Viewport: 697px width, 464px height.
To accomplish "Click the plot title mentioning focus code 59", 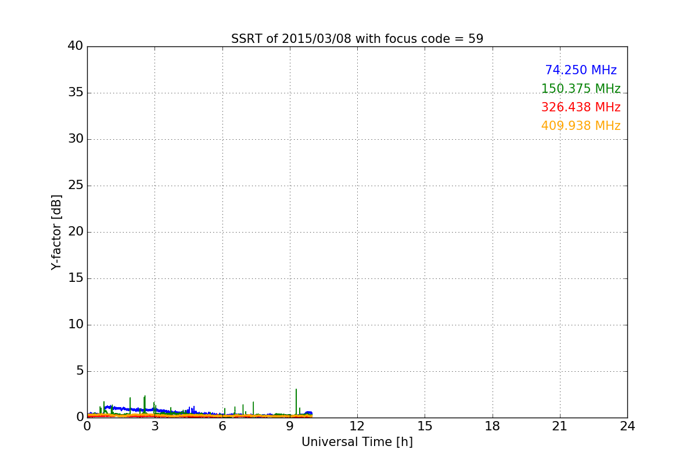I will 357,39.
